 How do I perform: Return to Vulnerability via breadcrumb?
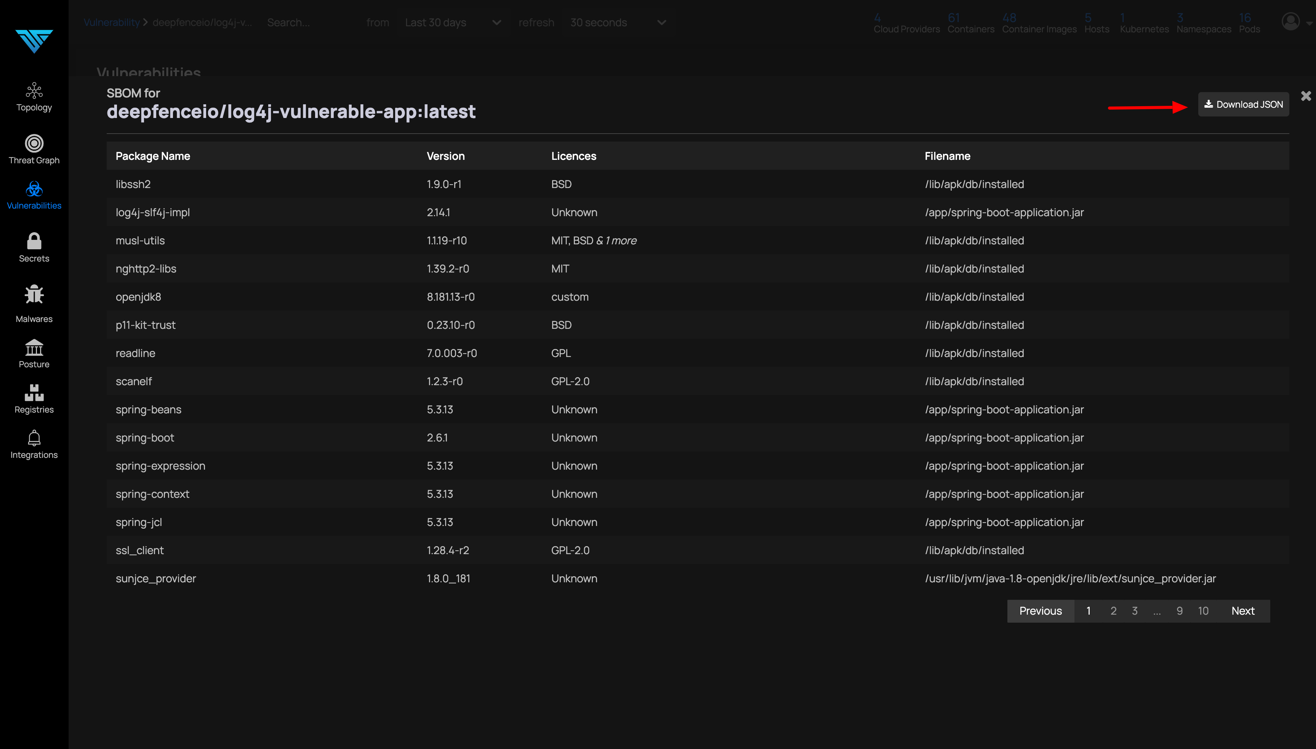point(111,22)
